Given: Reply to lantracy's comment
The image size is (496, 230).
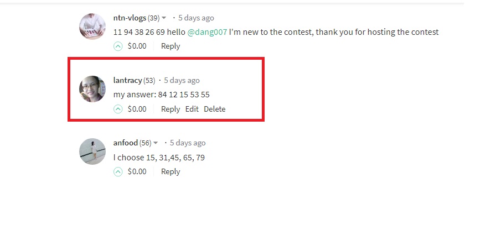Looking at the screenshot, I should pos(170,109).
